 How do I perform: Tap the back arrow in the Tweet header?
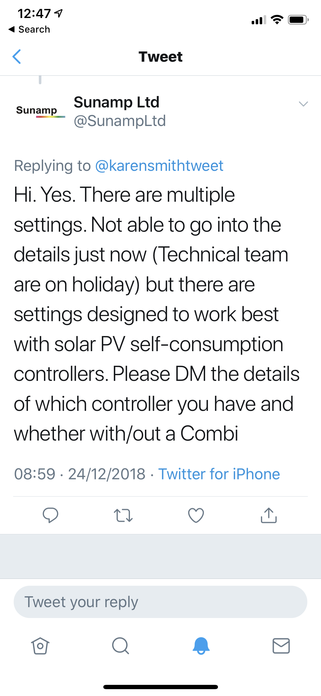17,57
